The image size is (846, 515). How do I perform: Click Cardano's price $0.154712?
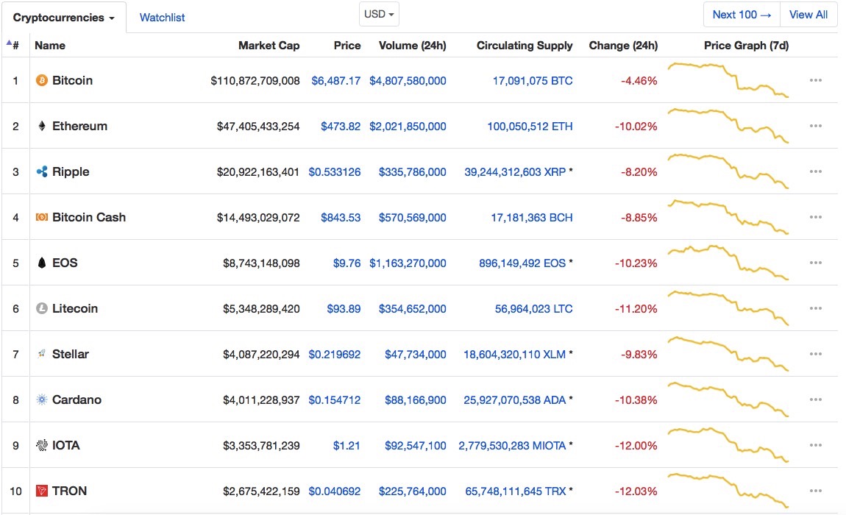(335, 400)
